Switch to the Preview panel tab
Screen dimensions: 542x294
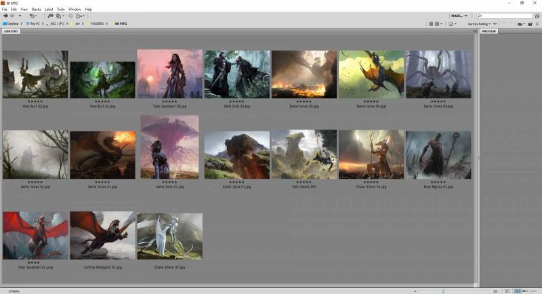coord(489,31)
